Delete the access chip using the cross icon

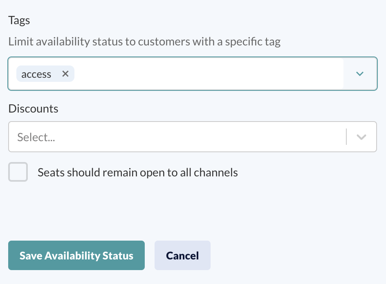(65, 74)
